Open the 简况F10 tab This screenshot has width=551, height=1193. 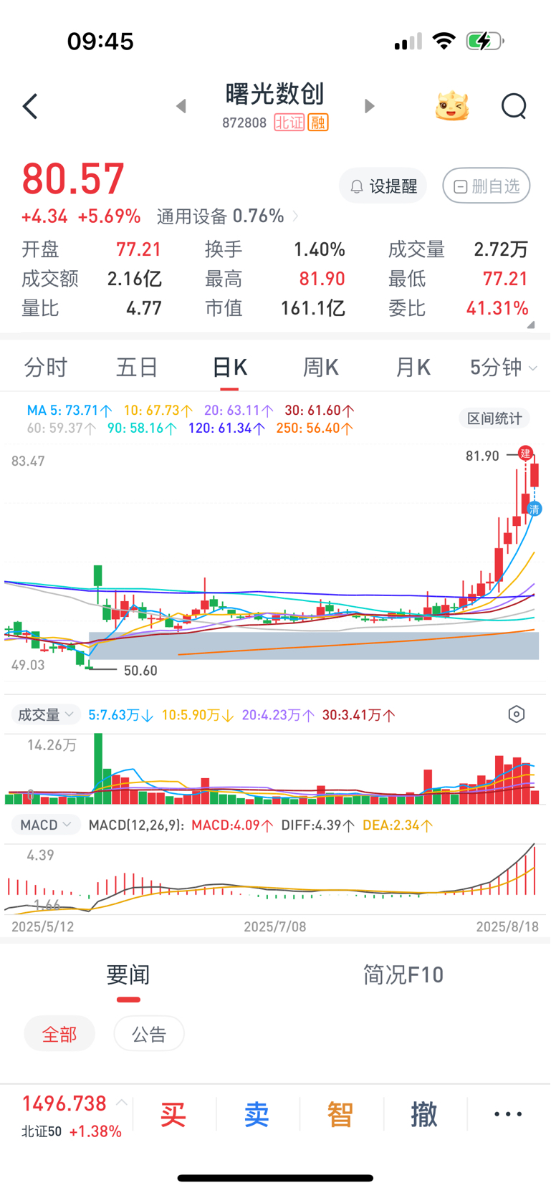[403, 974]
